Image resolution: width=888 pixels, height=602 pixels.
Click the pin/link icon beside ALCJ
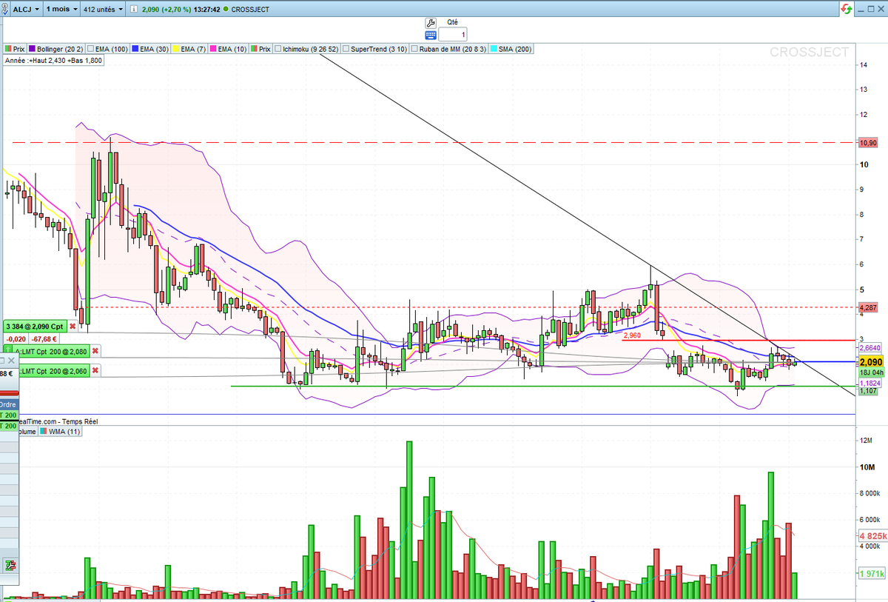[x=6, y=9]
